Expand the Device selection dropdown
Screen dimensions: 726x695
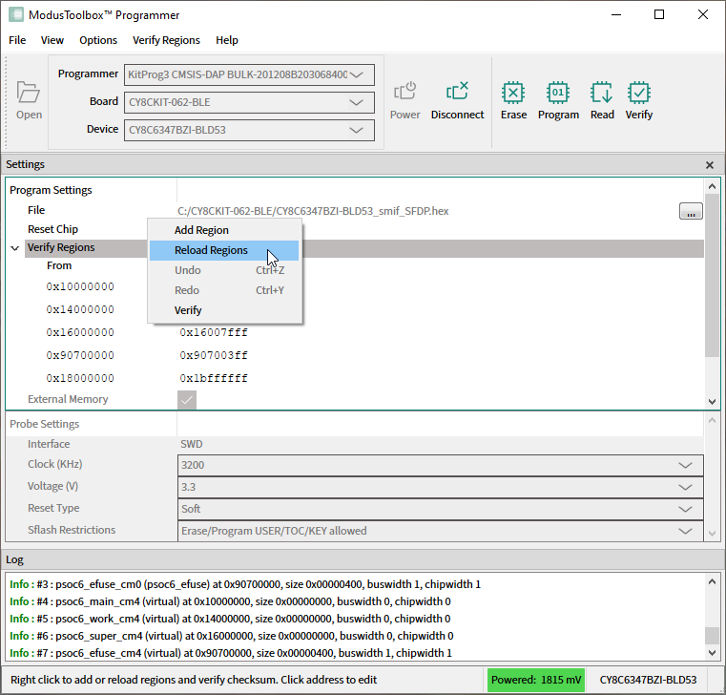[358, 130]
